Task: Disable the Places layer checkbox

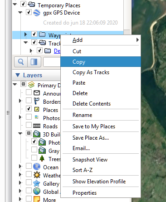Action: (x=29, y=109)
